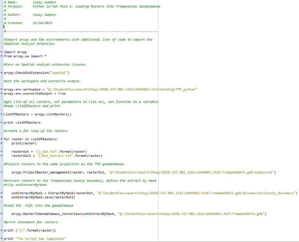Screen dimensions: 299x242
Task: Click the gutter marker beside 'import arcpy'
Action: coord(2,52)
